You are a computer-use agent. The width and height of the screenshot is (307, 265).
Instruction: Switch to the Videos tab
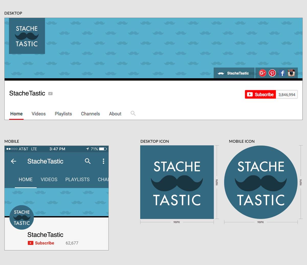point(38,114)
